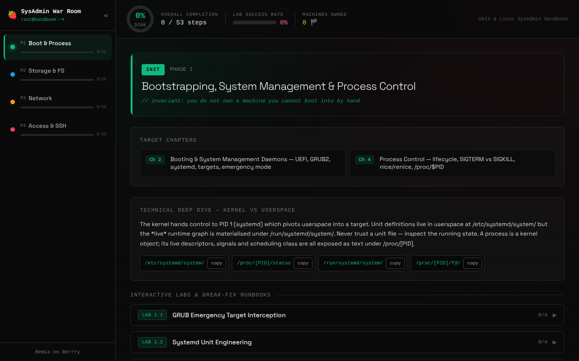Click the black flag Machines Owned icon
This screenshot has width=579, height=361.
(314, 22)
